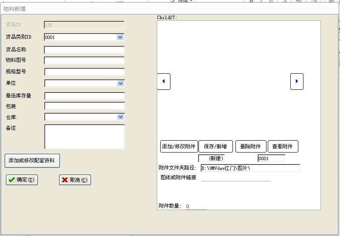Click into the 物料图号 field
Image resolution: width=340 pixels, height=236 pixels.
click(84, 60)
